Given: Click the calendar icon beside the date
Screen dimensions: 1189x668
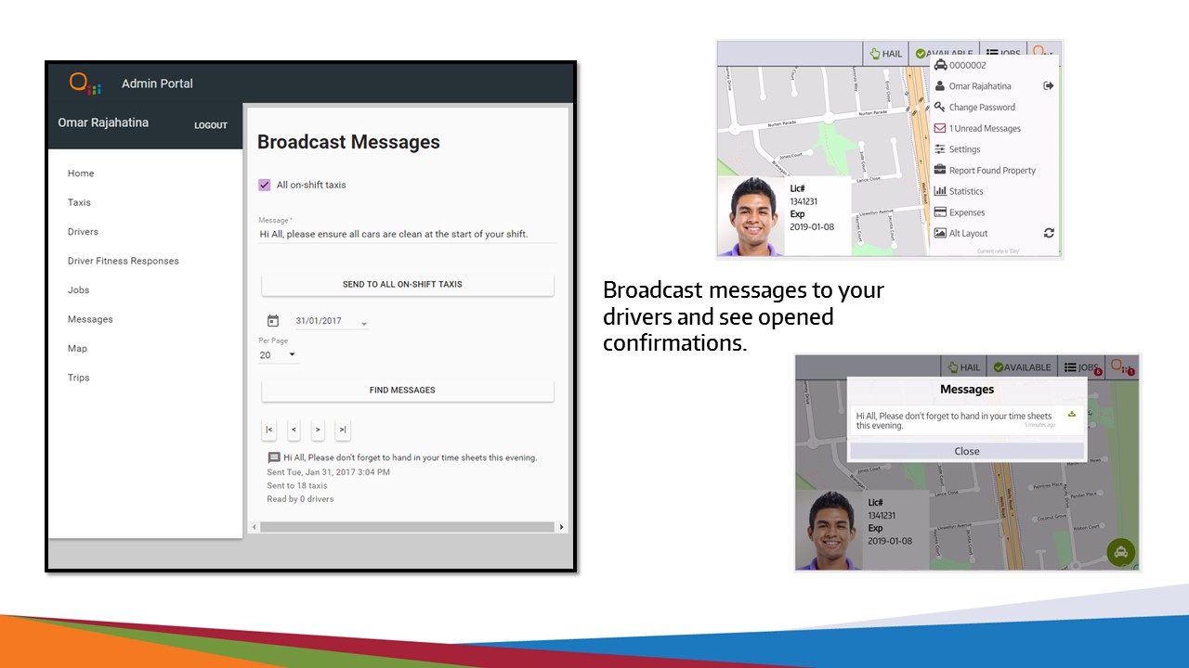Looking at the screenshot, I should 273,321.
